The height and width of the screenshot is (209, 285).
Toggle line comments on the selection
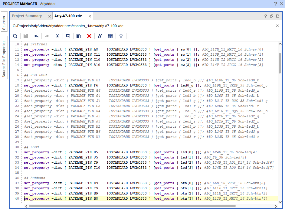pyautogui.click(x=100, y=36)
